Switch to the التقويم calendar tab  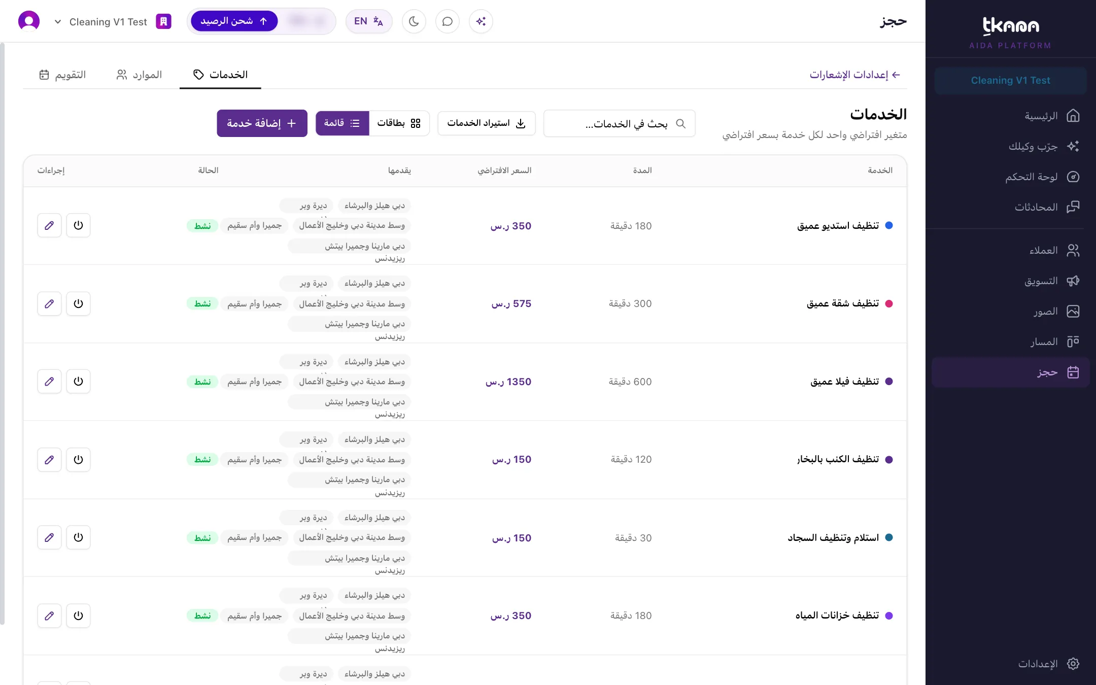click(x=63, y=75)
